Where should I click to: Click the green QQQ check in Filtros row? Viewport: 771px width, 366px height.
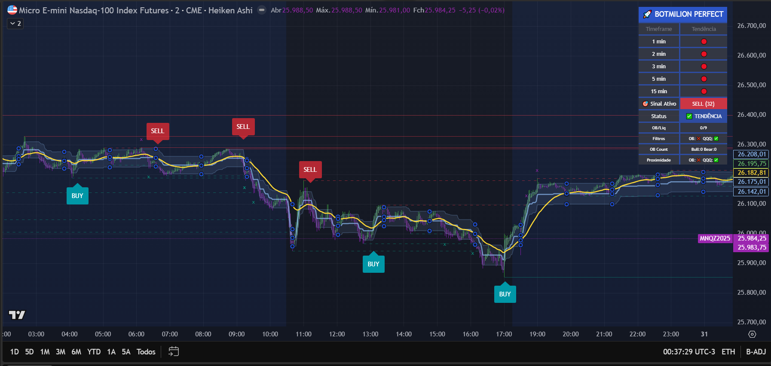[716, 138]
